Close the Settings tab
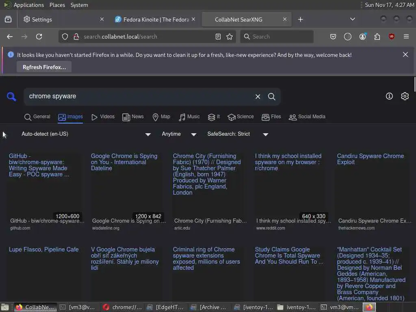The image size is (416, 312). tap(102, 19)
